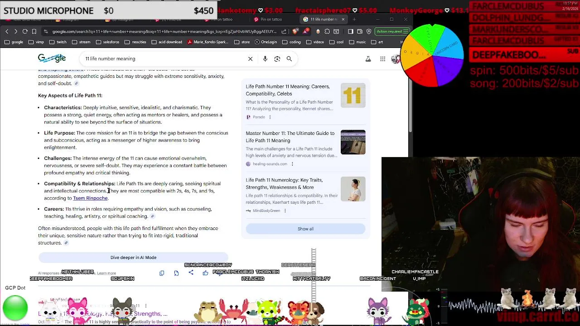Open Google Search Labs flask icon

pos(368,59)
